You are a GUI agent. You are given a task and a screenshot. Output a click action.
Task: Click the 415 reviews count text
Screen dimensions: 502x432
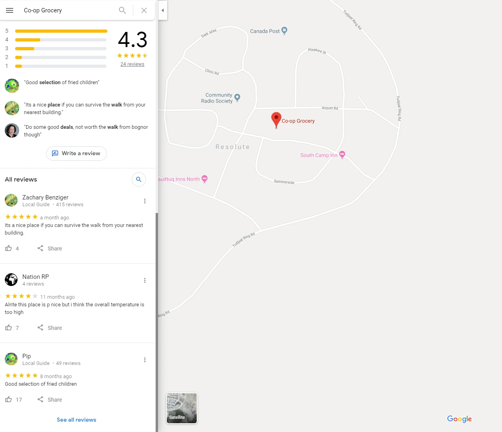point(70,205)
